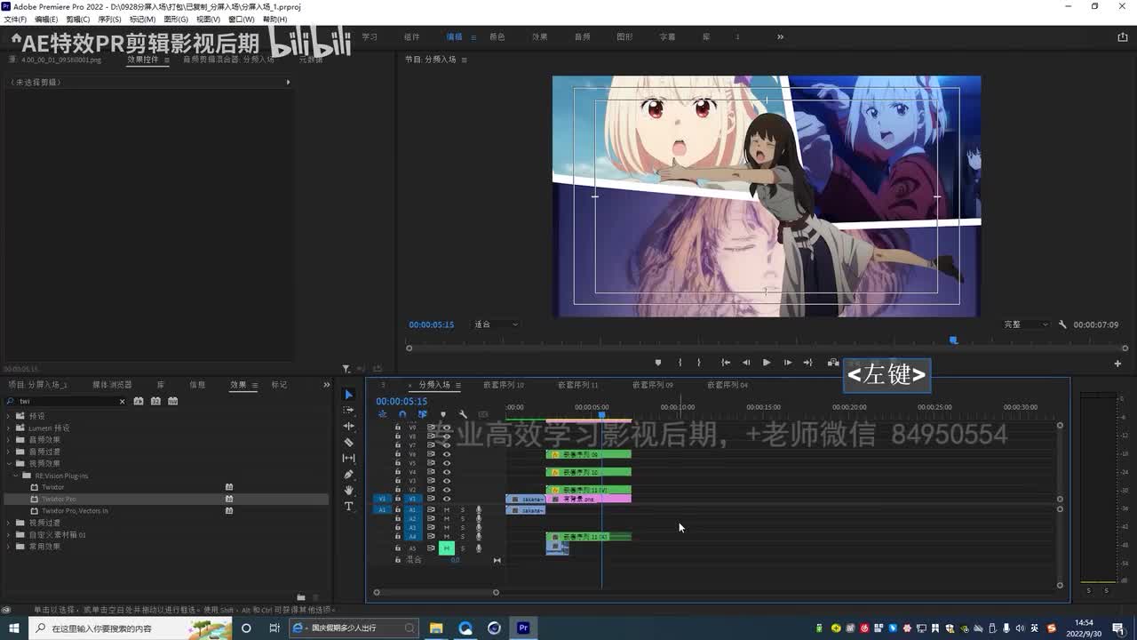Unmute the highlighted A5 track
1137x640 pixels.
447,548
